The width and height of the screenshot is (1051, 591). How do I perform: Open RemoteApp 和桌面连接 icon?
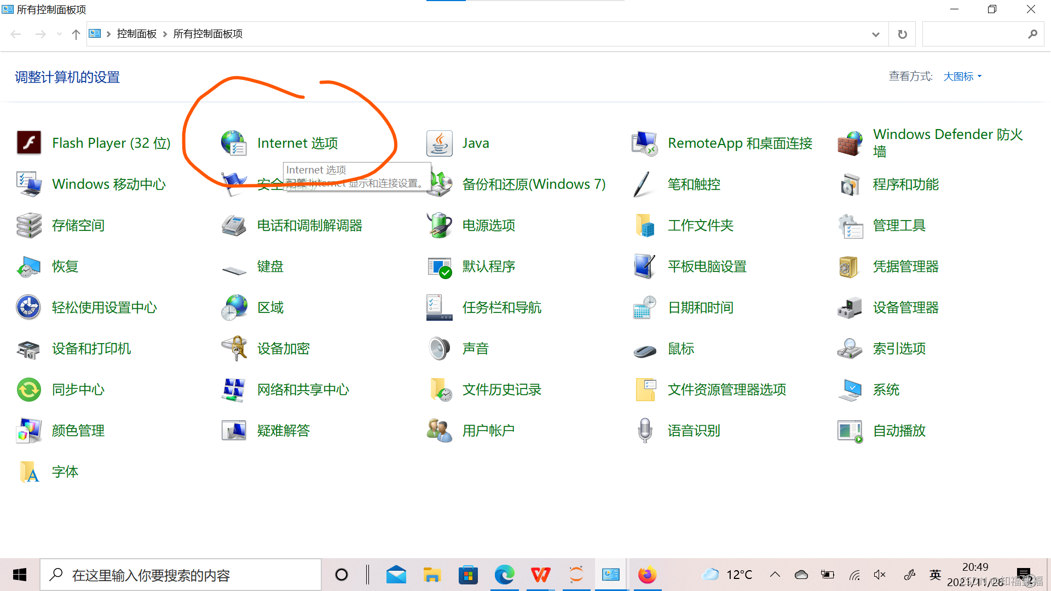644,143
